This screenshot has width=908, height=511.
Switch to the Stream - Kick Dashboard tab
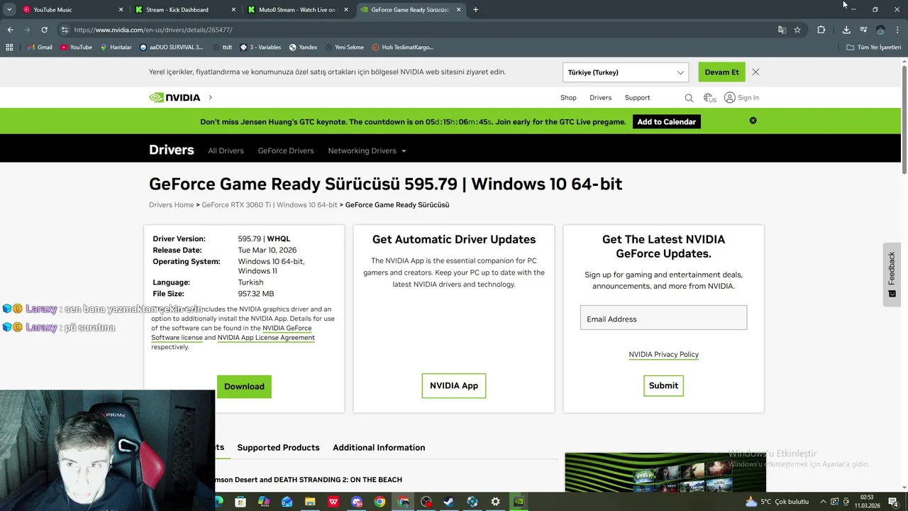click(x=187, y=10)
